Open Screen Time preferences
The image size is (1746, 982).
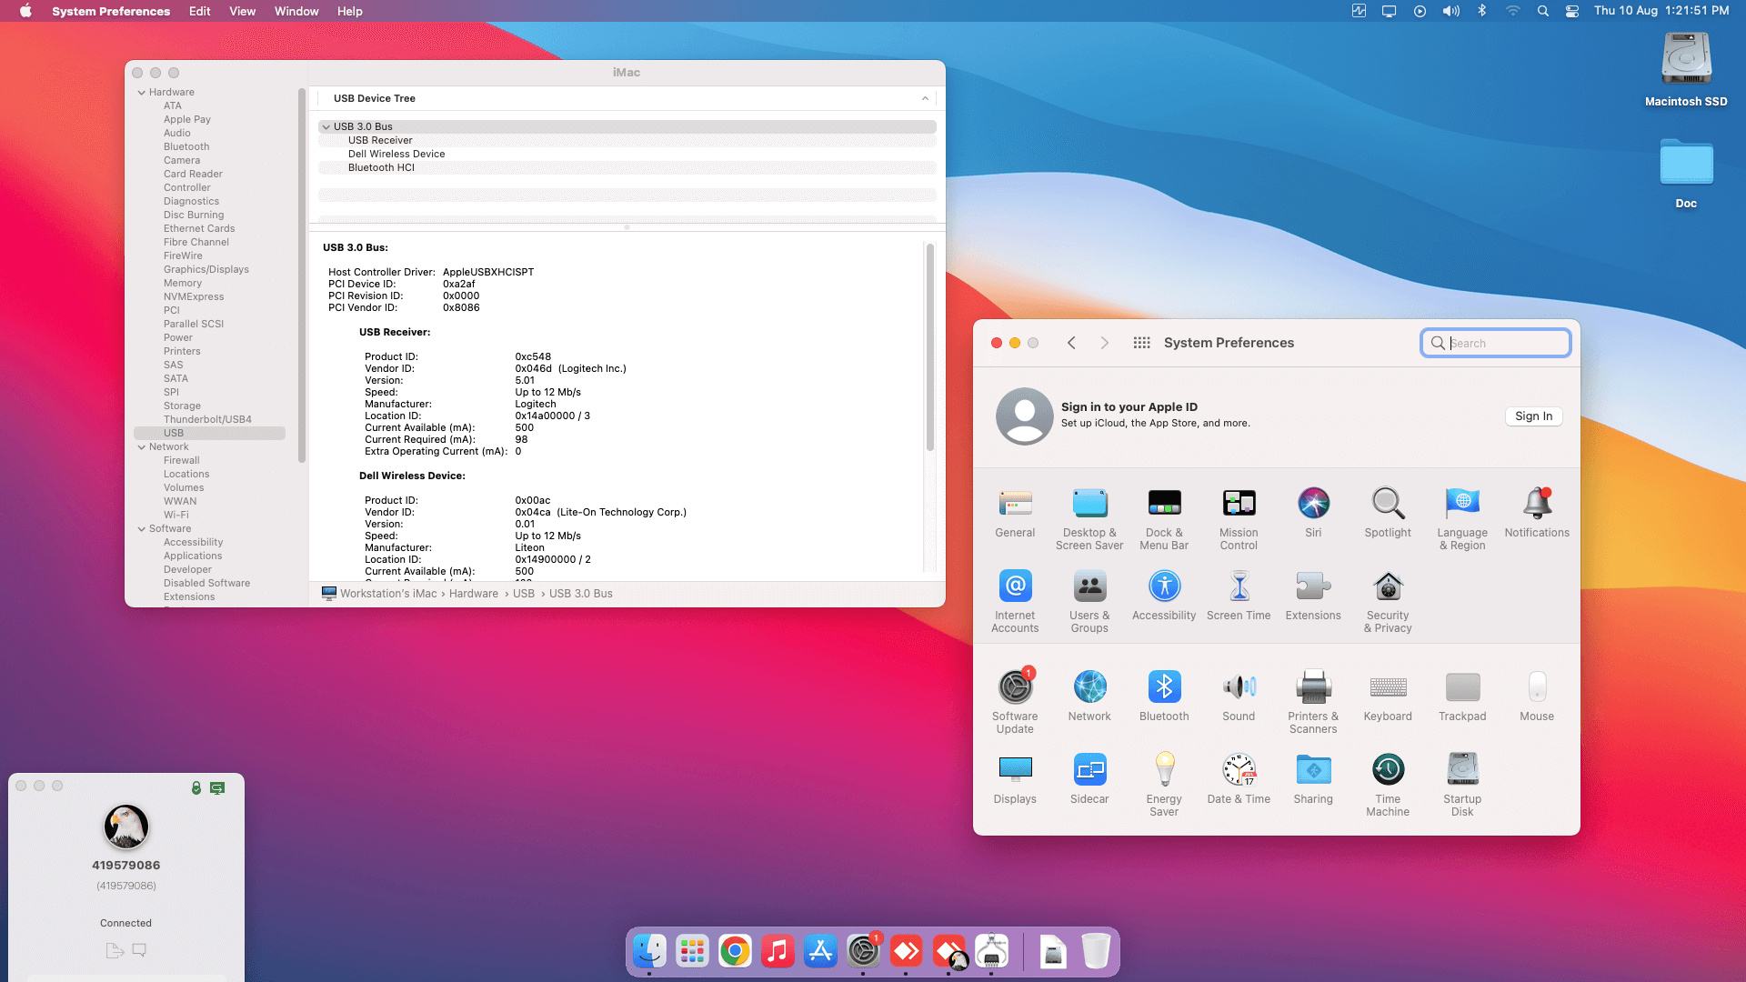point(1239,596)
